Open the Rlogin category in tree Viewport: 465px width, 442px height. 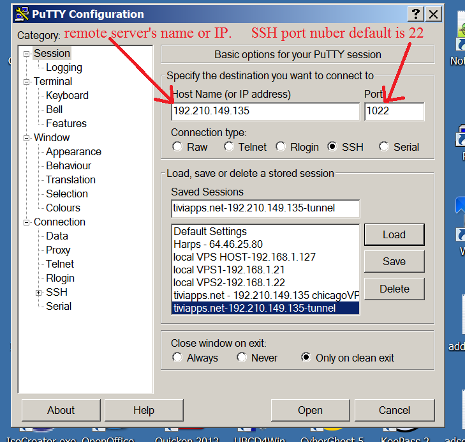(x=60, y=278)
